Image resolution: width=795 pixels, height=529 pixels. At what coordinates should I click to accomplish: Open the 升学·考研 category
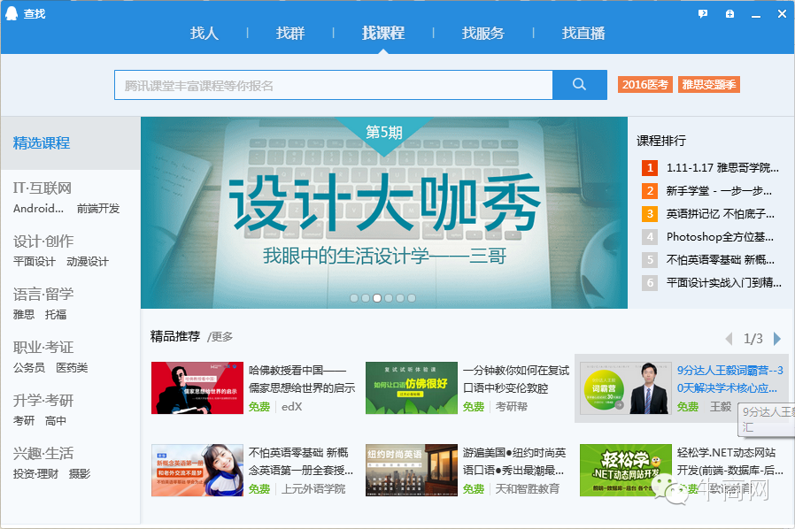click(x=43, y=401)
